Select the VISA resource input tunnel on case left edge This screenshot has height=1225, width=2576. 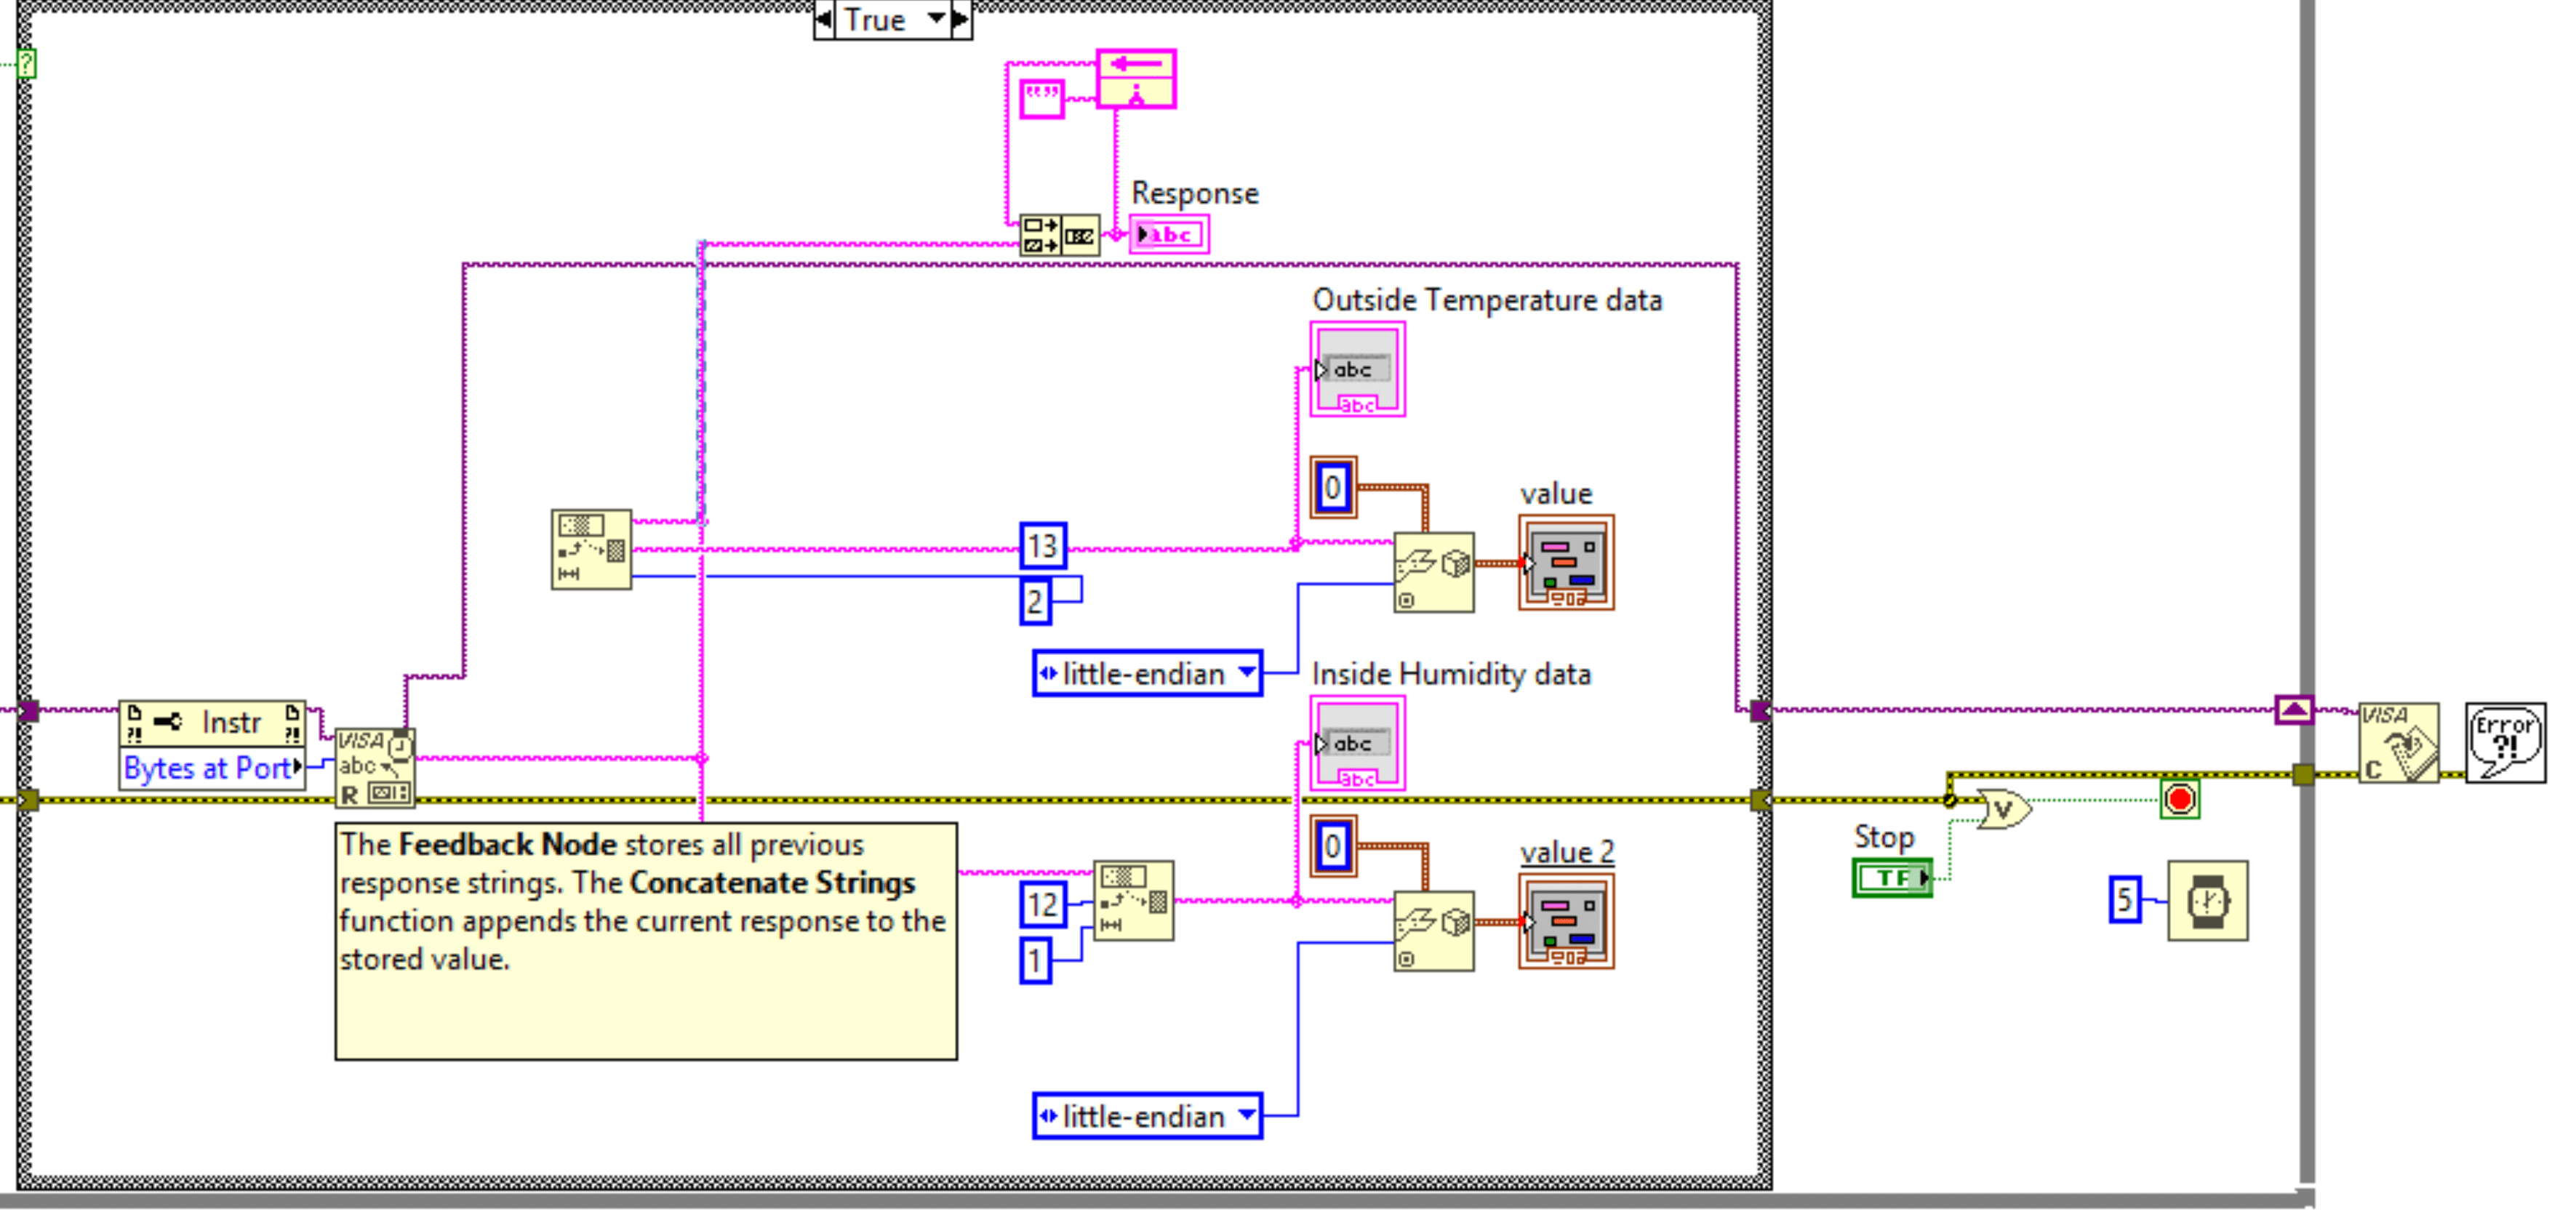(x=28, y=711)
